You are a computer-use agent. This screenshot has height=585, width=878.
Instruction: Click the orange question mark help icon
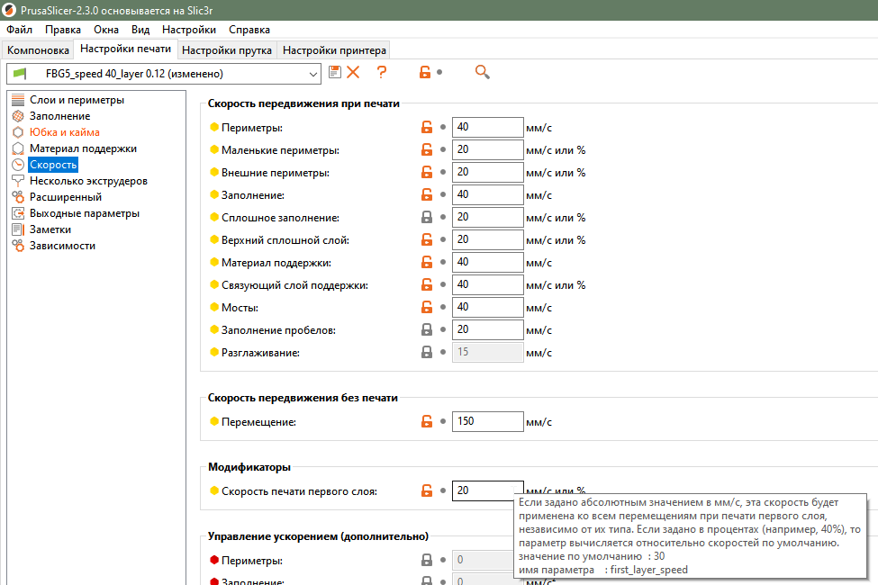point(382,73)
